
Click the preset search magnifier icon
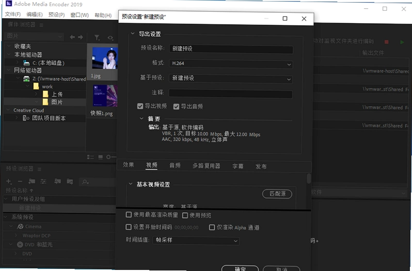pyautogui.click(x=85, y=182)
